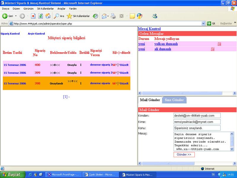The height and width of the screenshot is (178, 237).
Task: Click the Konu subject field
Action: pyautogui.click(x=197, y=128)
